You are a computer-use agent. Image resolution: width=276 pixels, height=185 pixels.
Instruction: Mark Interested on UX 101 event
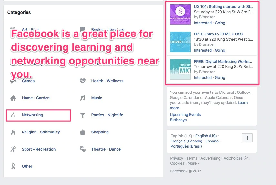click(x=203, y=23)
